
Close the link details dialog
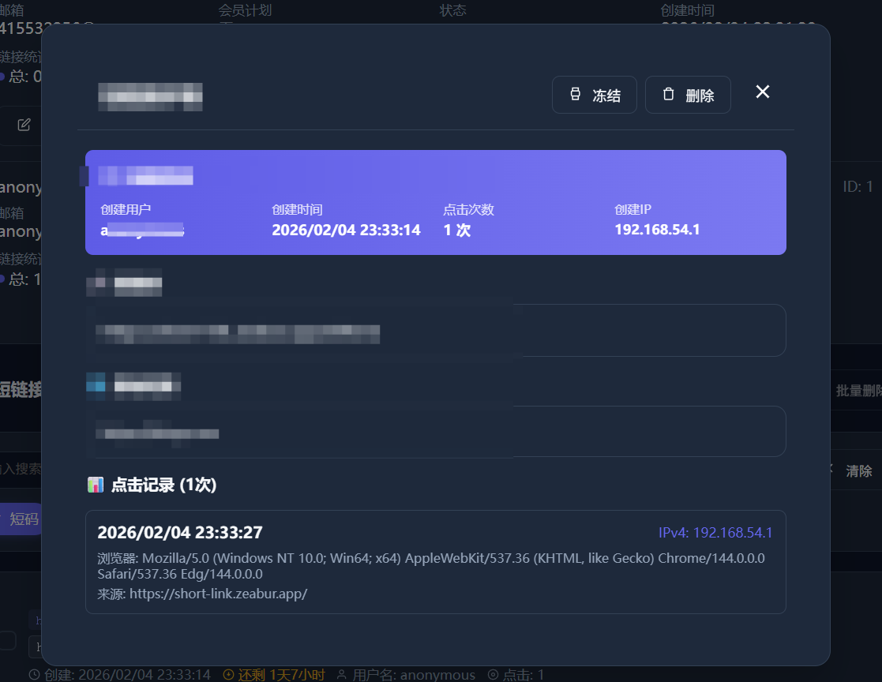[x=762, y=92]
